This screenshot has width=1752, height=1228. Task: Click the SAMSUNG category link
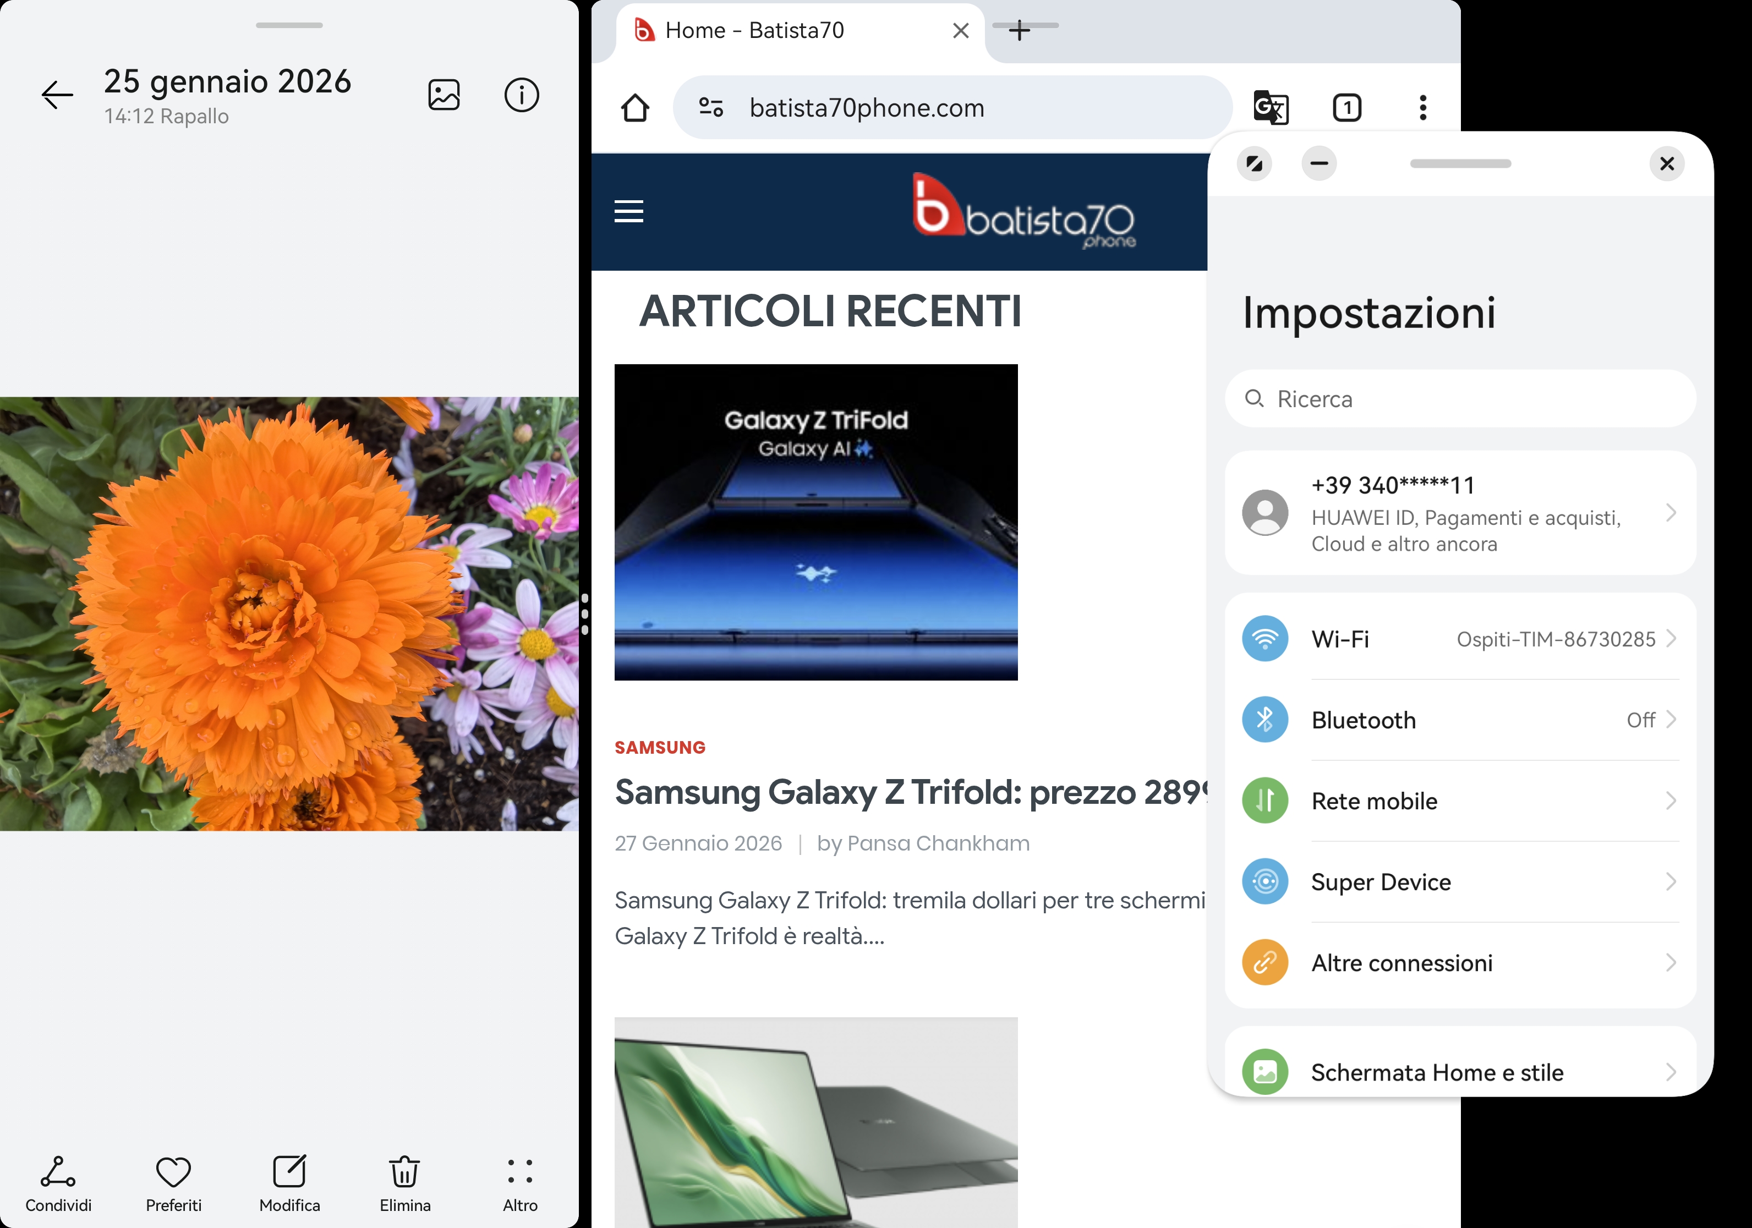pos(660,748)
